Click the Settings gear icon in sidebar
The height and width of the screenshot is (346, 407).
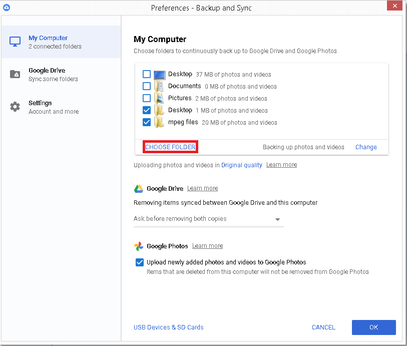(x=15, y=106)
